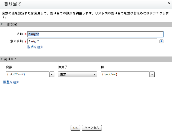Click the 演算子 column label
The image size is (172, 132).
[63, 67]
